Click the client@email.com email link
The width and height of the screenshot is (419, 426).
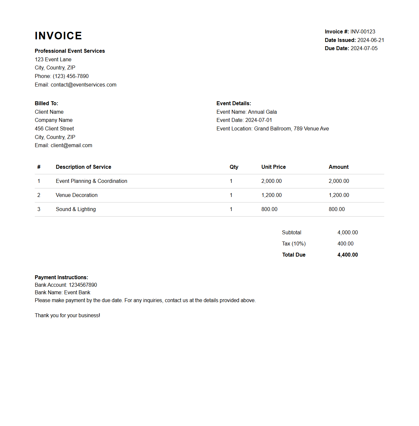click(x=71, y=145)
